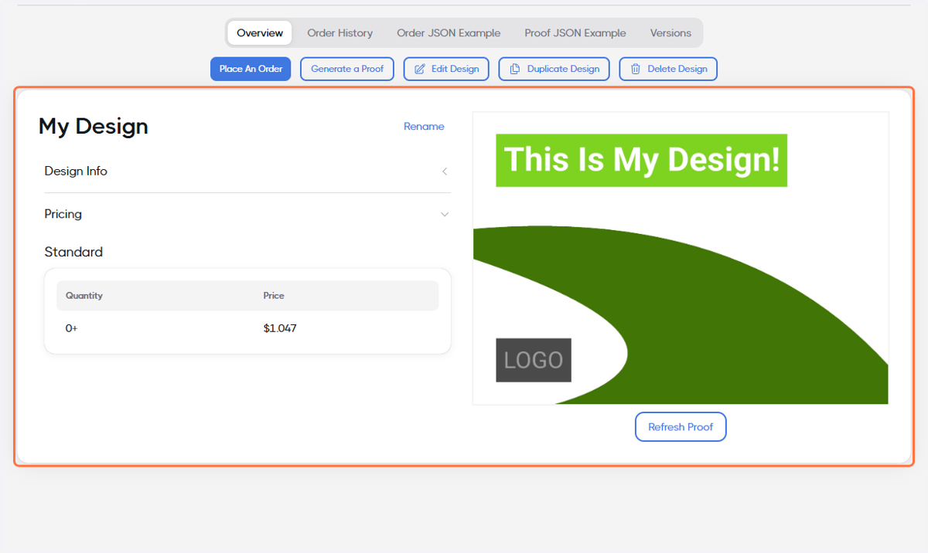
Task: Switch to the Versions tab
Action: point(670,33)
